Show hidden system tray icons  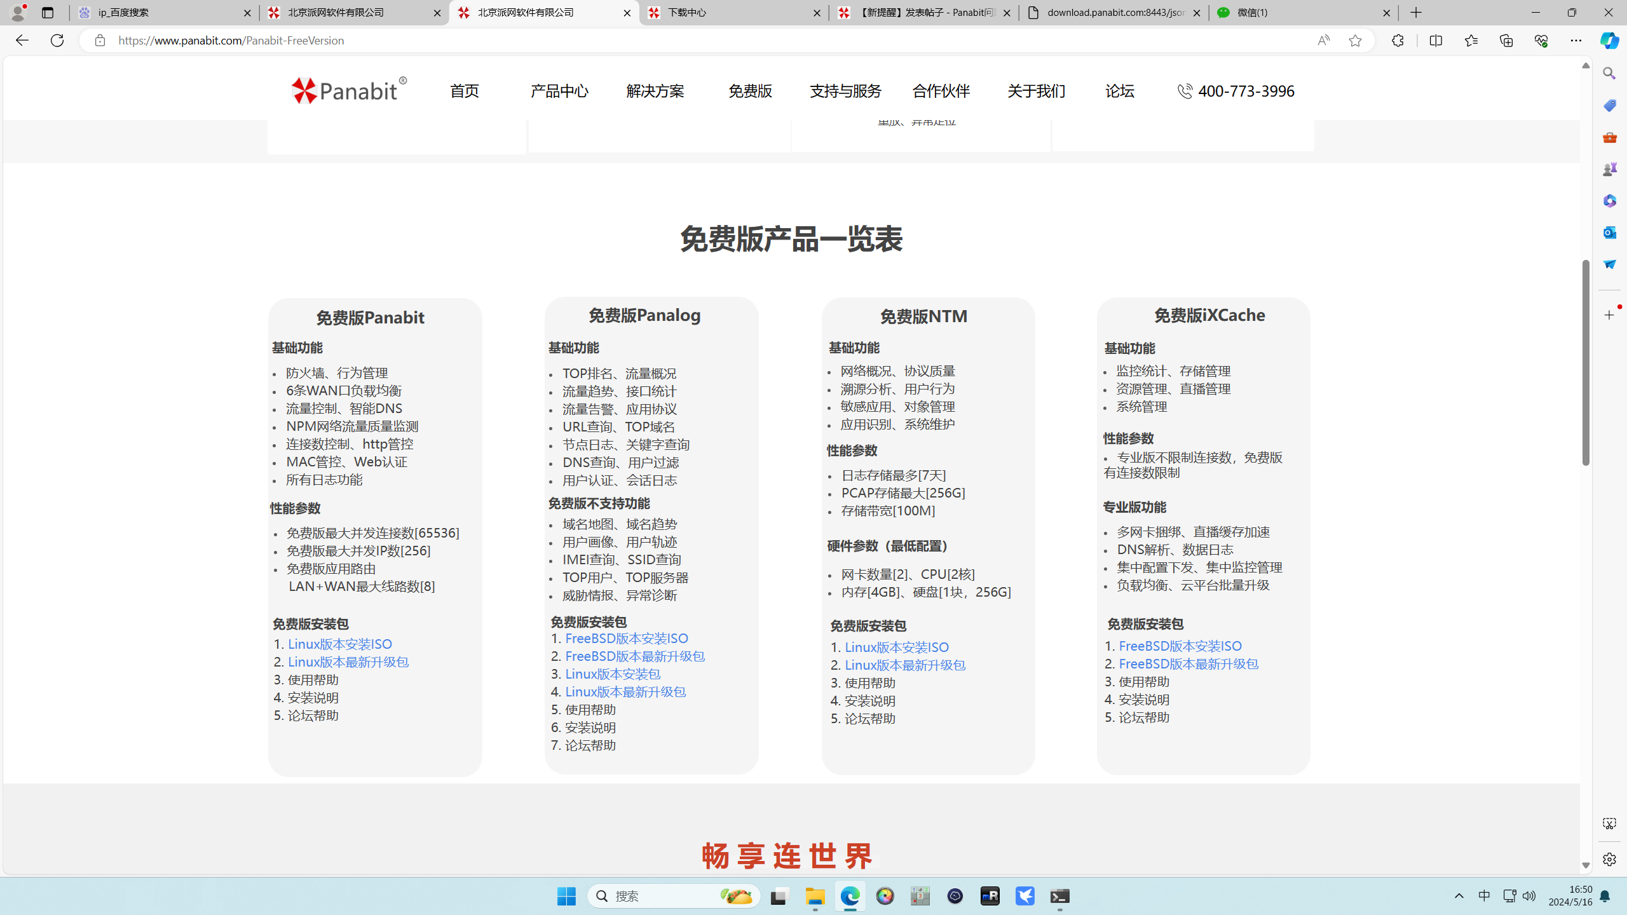(1459, 896)
